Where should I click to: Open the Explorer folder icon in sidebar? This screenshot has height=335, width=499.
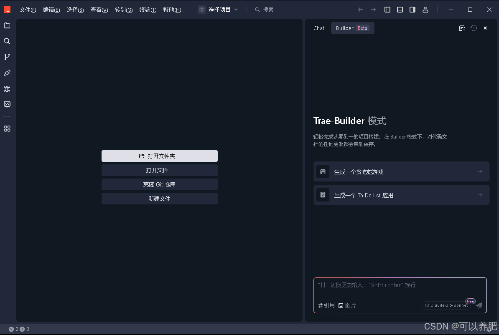pyautogui.click(x=7, y=26)
